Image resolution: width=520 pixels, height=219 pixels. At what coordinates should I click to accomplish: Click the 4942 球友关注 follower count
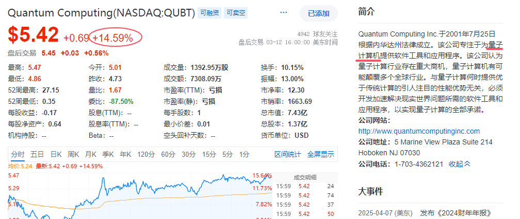pos(317,34)
